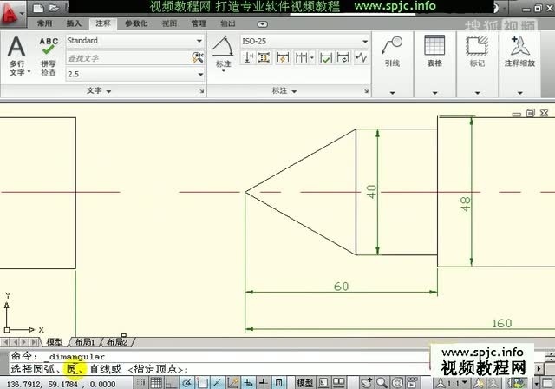Viewport: 555px width, 389px height.
Task: Click the quick view drawings icon
Action: pos(339,383)
